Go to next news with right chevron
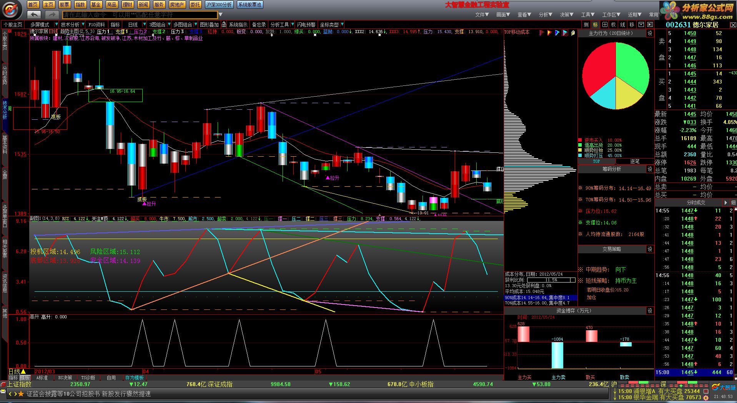Screen dimensions: 737x403 click(15, 394)
